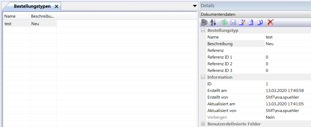Open the tab list dropdown arrow

point(195,6)
